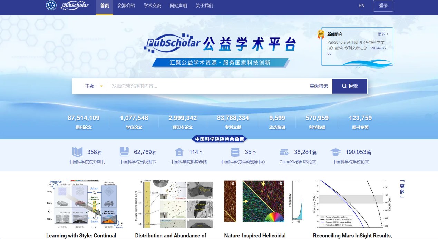Go to 学术交流 in the navigation bar

tap(152, 6)
